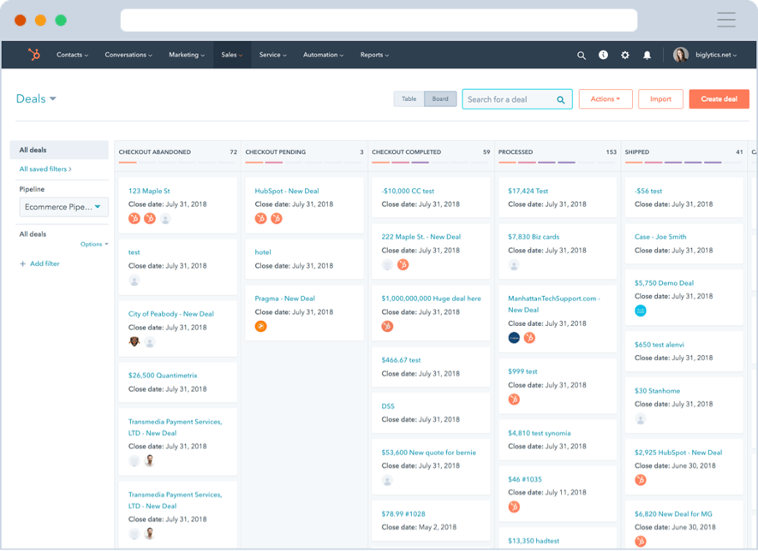The image size is (758, 551).
Task: Click the Checkout Abandoned stage progress bar
Action: point(177,163)
